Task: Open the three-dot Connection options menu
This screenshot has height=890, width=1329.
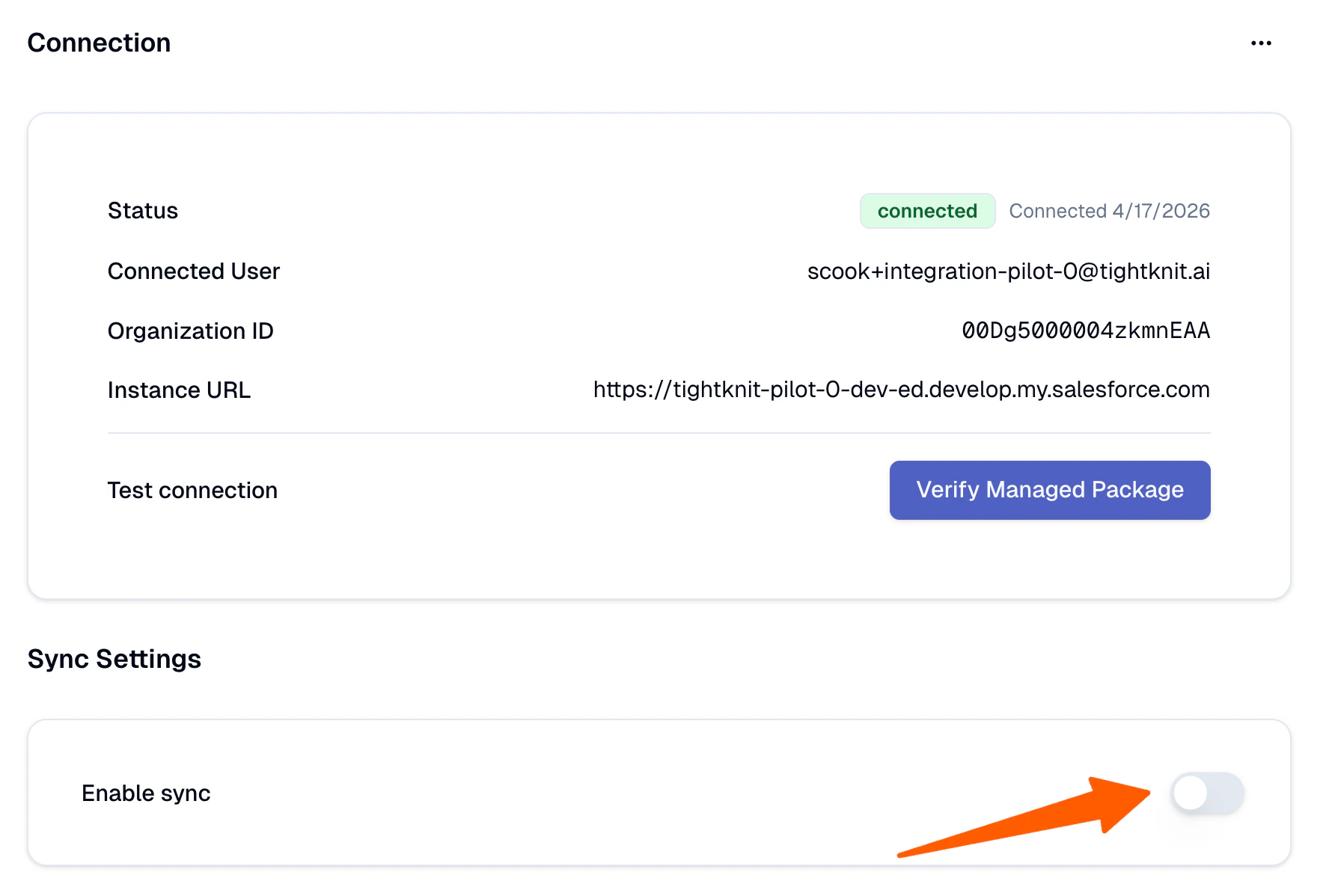Action: coord(1261,43)
